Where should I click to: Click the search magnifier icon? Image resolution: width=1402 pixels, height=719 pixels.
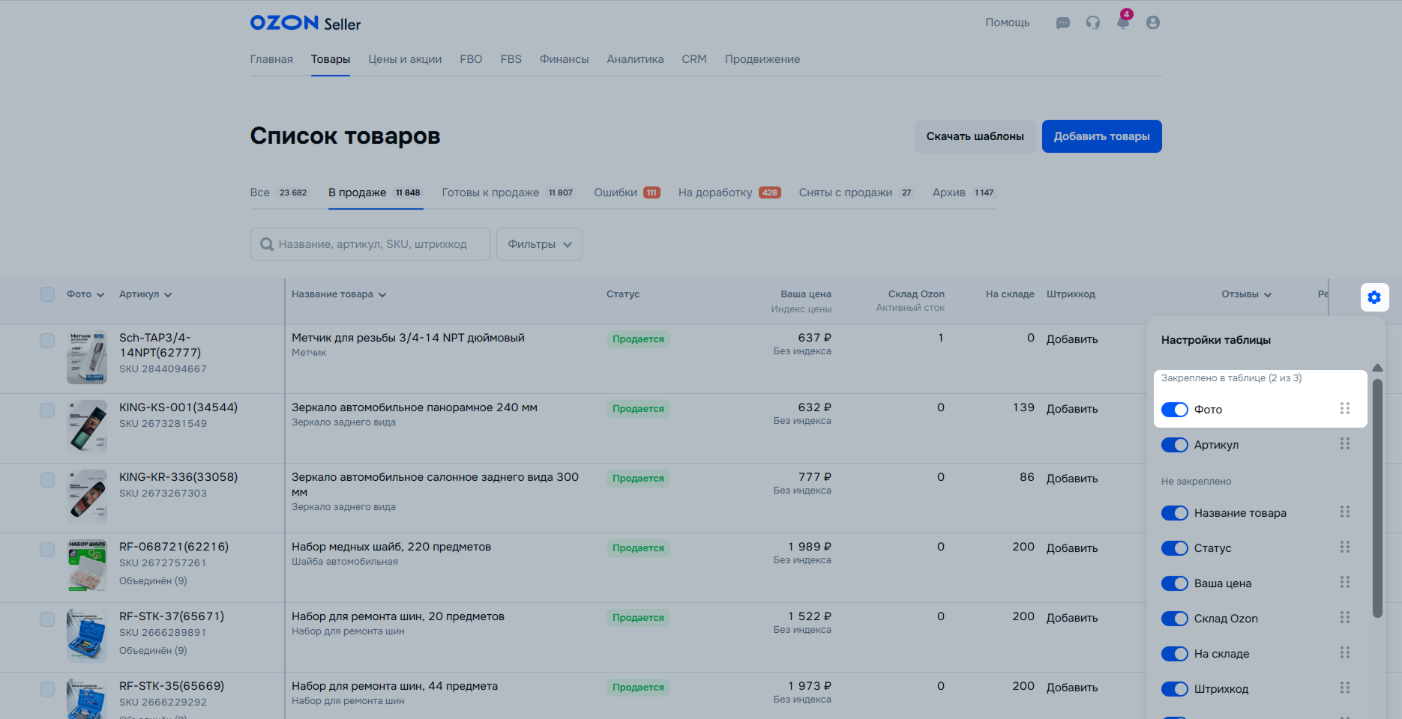(266, 244)
